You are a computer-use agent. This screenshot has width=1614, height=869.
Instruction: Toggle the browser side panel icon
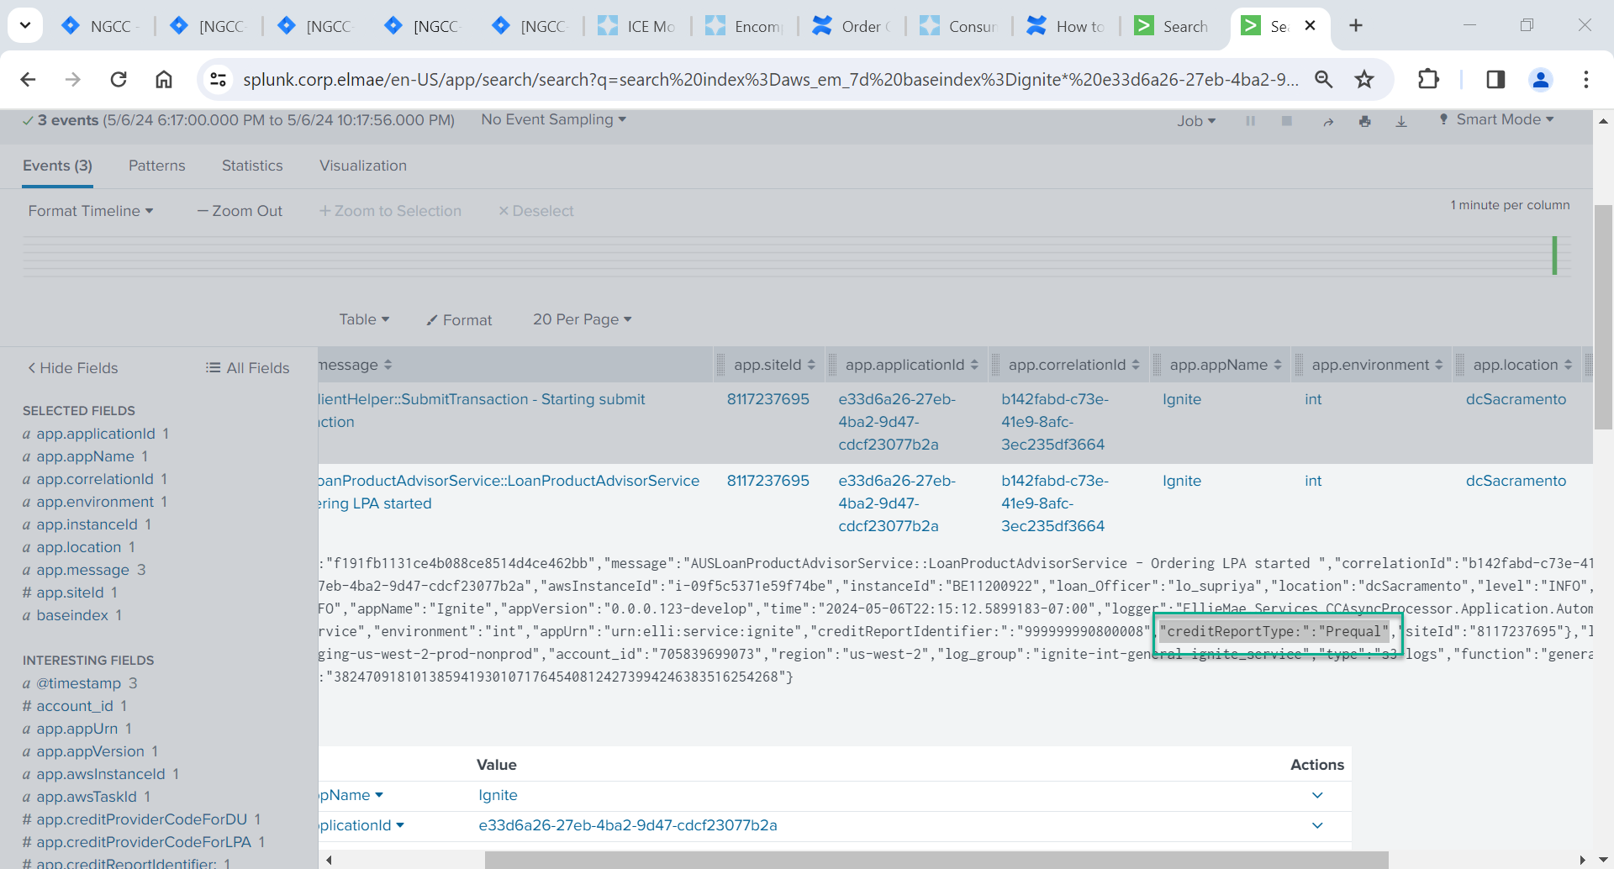[1495, 79]
